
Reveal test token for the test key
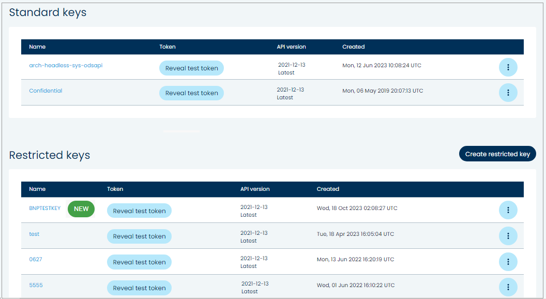(x=139, y=236)
